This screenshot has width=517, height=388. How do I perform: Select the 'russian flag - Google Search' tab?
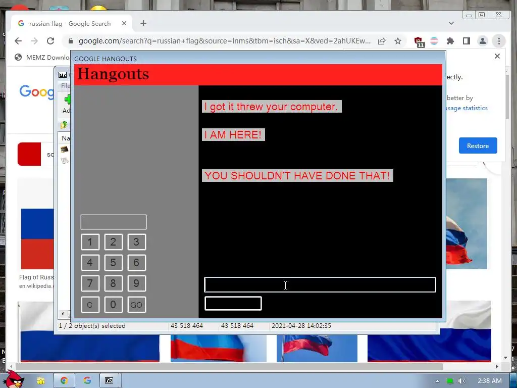click(x=72, y=23)
